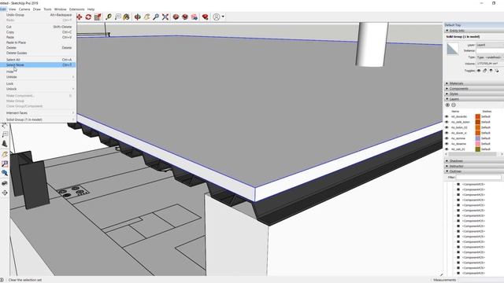Toggle Cast Shadows in Entity Info toggles
Screen dimensions: 504x283
(x=491, y=71)
